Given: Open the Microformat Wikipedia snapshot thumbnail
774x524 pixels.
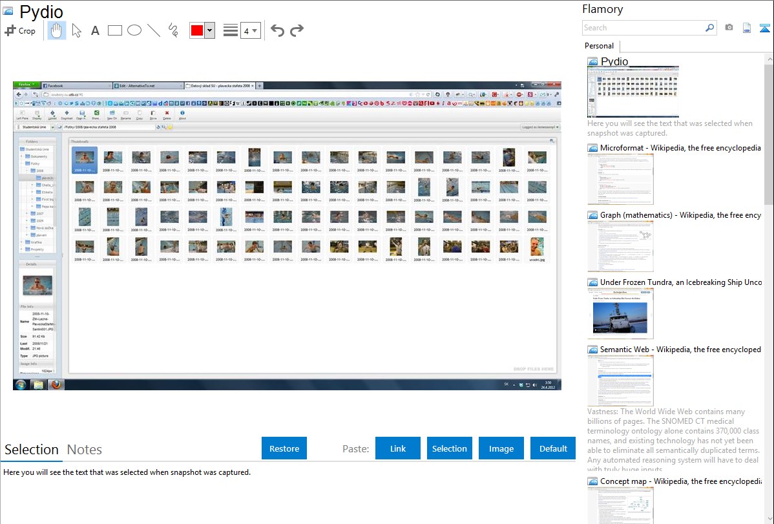Looking at the screenshot, I should [620, 179].
